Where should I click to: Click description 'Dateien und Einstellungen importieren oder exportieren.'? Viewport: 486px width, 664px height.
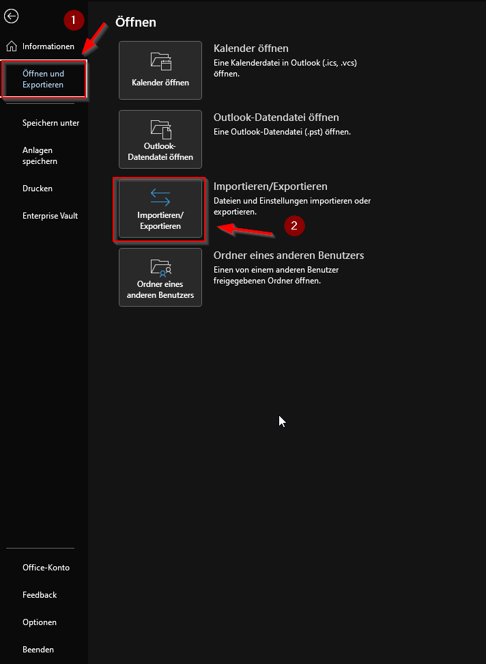pos(292,206)
